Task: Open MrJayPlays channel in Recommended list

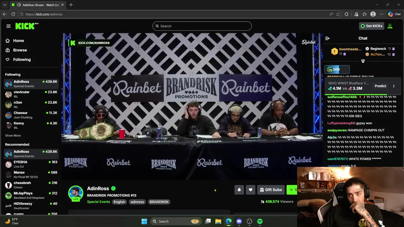Action: (x=31, y=195)
